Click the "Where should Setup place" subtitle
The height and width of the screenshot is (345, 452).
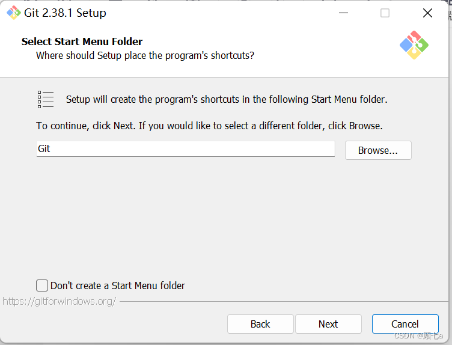pyautogui.click(x=145, y=55)
